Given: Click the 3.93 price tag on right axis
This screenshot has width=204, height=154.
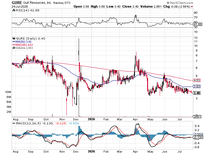Looking at the screenshot, I should point(197,86).
